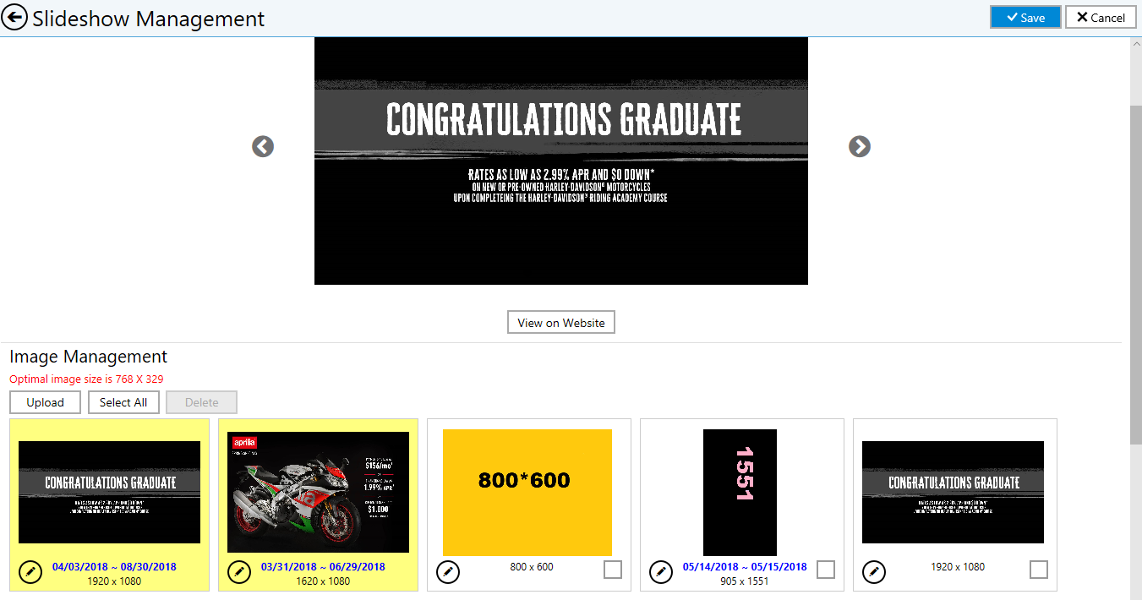The height and width of the screenshot is (600, 1142).
Task: Click the scrollbar up arrow
Action: [1135, 44]
